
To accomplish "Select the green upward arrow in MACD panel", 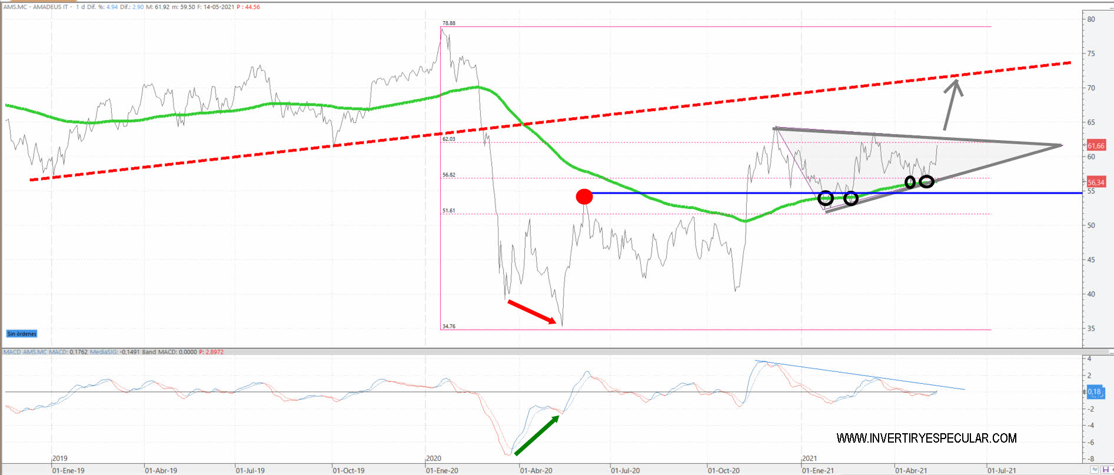I will click(x=537, y=435).
